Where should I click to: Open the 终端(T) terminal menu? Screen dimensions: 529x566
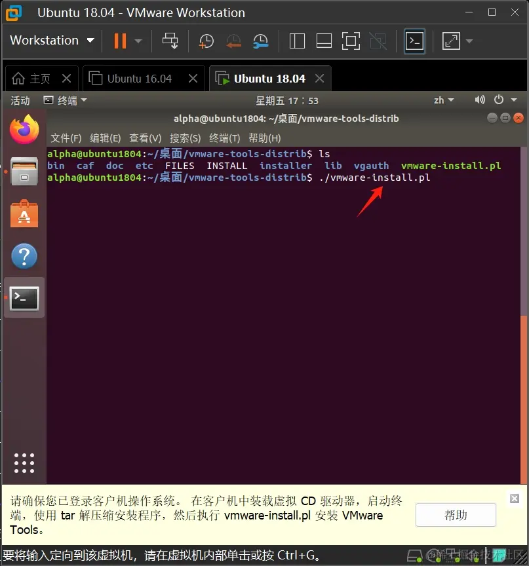(225, 138)
